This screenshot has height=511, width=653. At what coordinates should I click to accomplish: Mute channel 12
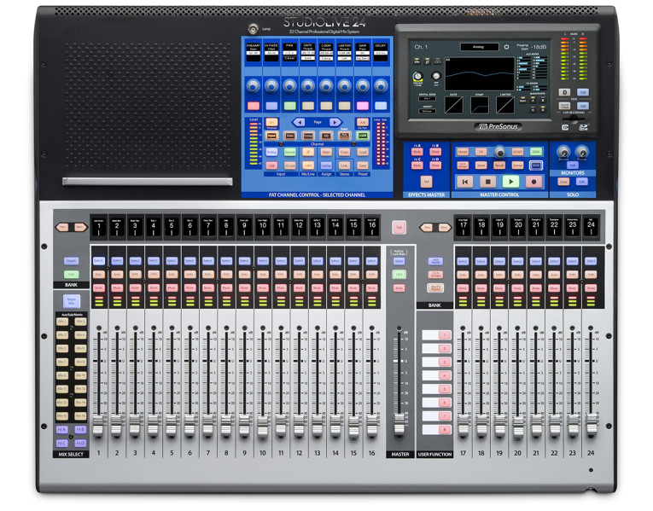click(299, 288)
